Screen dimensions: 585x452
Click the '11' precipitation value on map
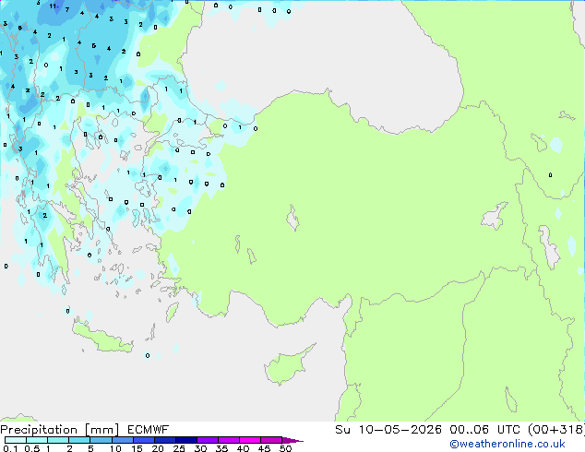point(53,6)
